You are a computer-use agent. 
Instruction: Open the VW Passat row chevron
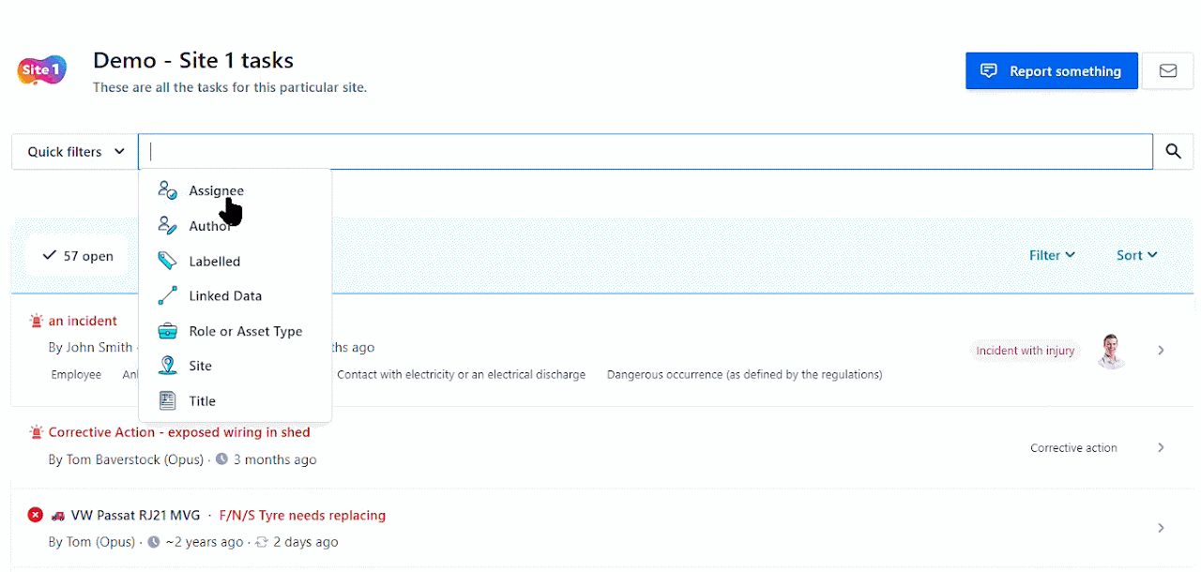pos(1161,528)
